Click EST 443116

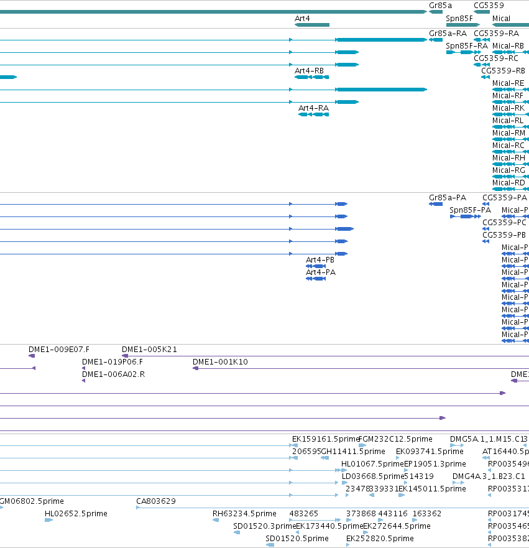coord(380,520)
